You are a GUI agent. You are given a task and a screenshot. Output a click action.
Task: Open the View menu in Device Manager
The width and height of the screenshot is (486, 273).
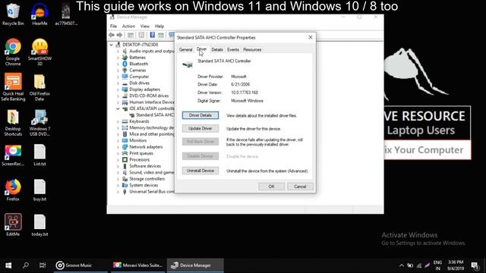pos(145,27)
